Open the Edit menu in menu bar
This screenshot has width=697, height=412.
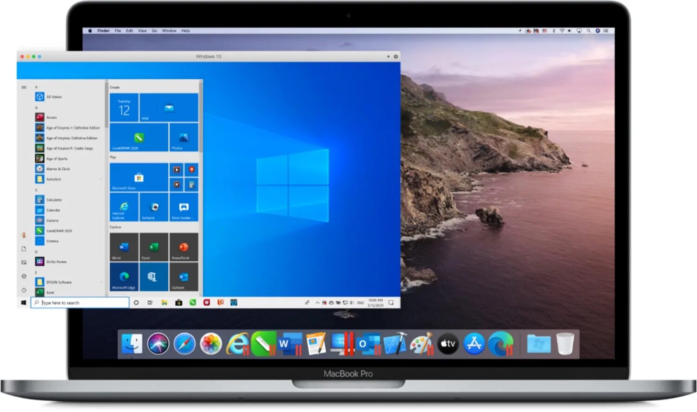click(x=129, y=31)
